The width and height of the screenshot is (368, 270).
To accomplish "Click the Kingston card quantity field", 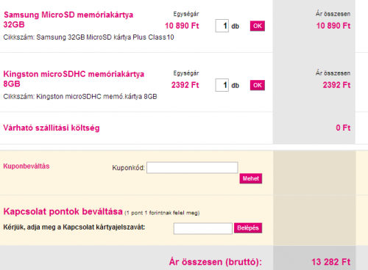I will (222, 85).
